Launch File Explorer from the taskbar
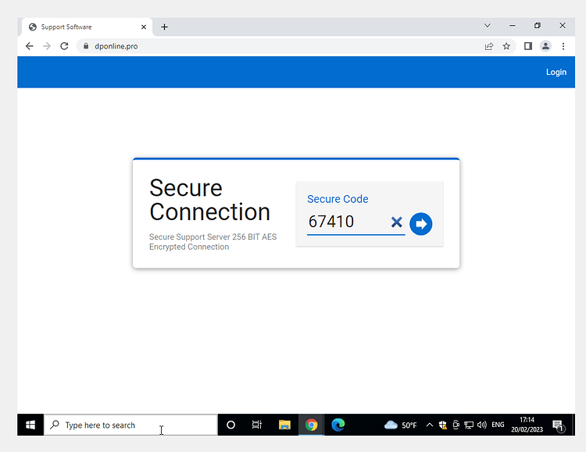 pyautogui.click(x=284, y=425)
